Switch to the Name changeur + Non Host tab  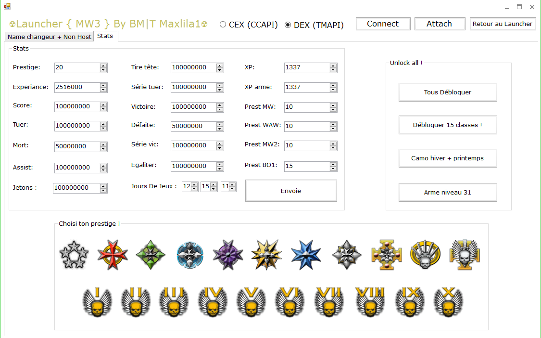tap(50, 37)
